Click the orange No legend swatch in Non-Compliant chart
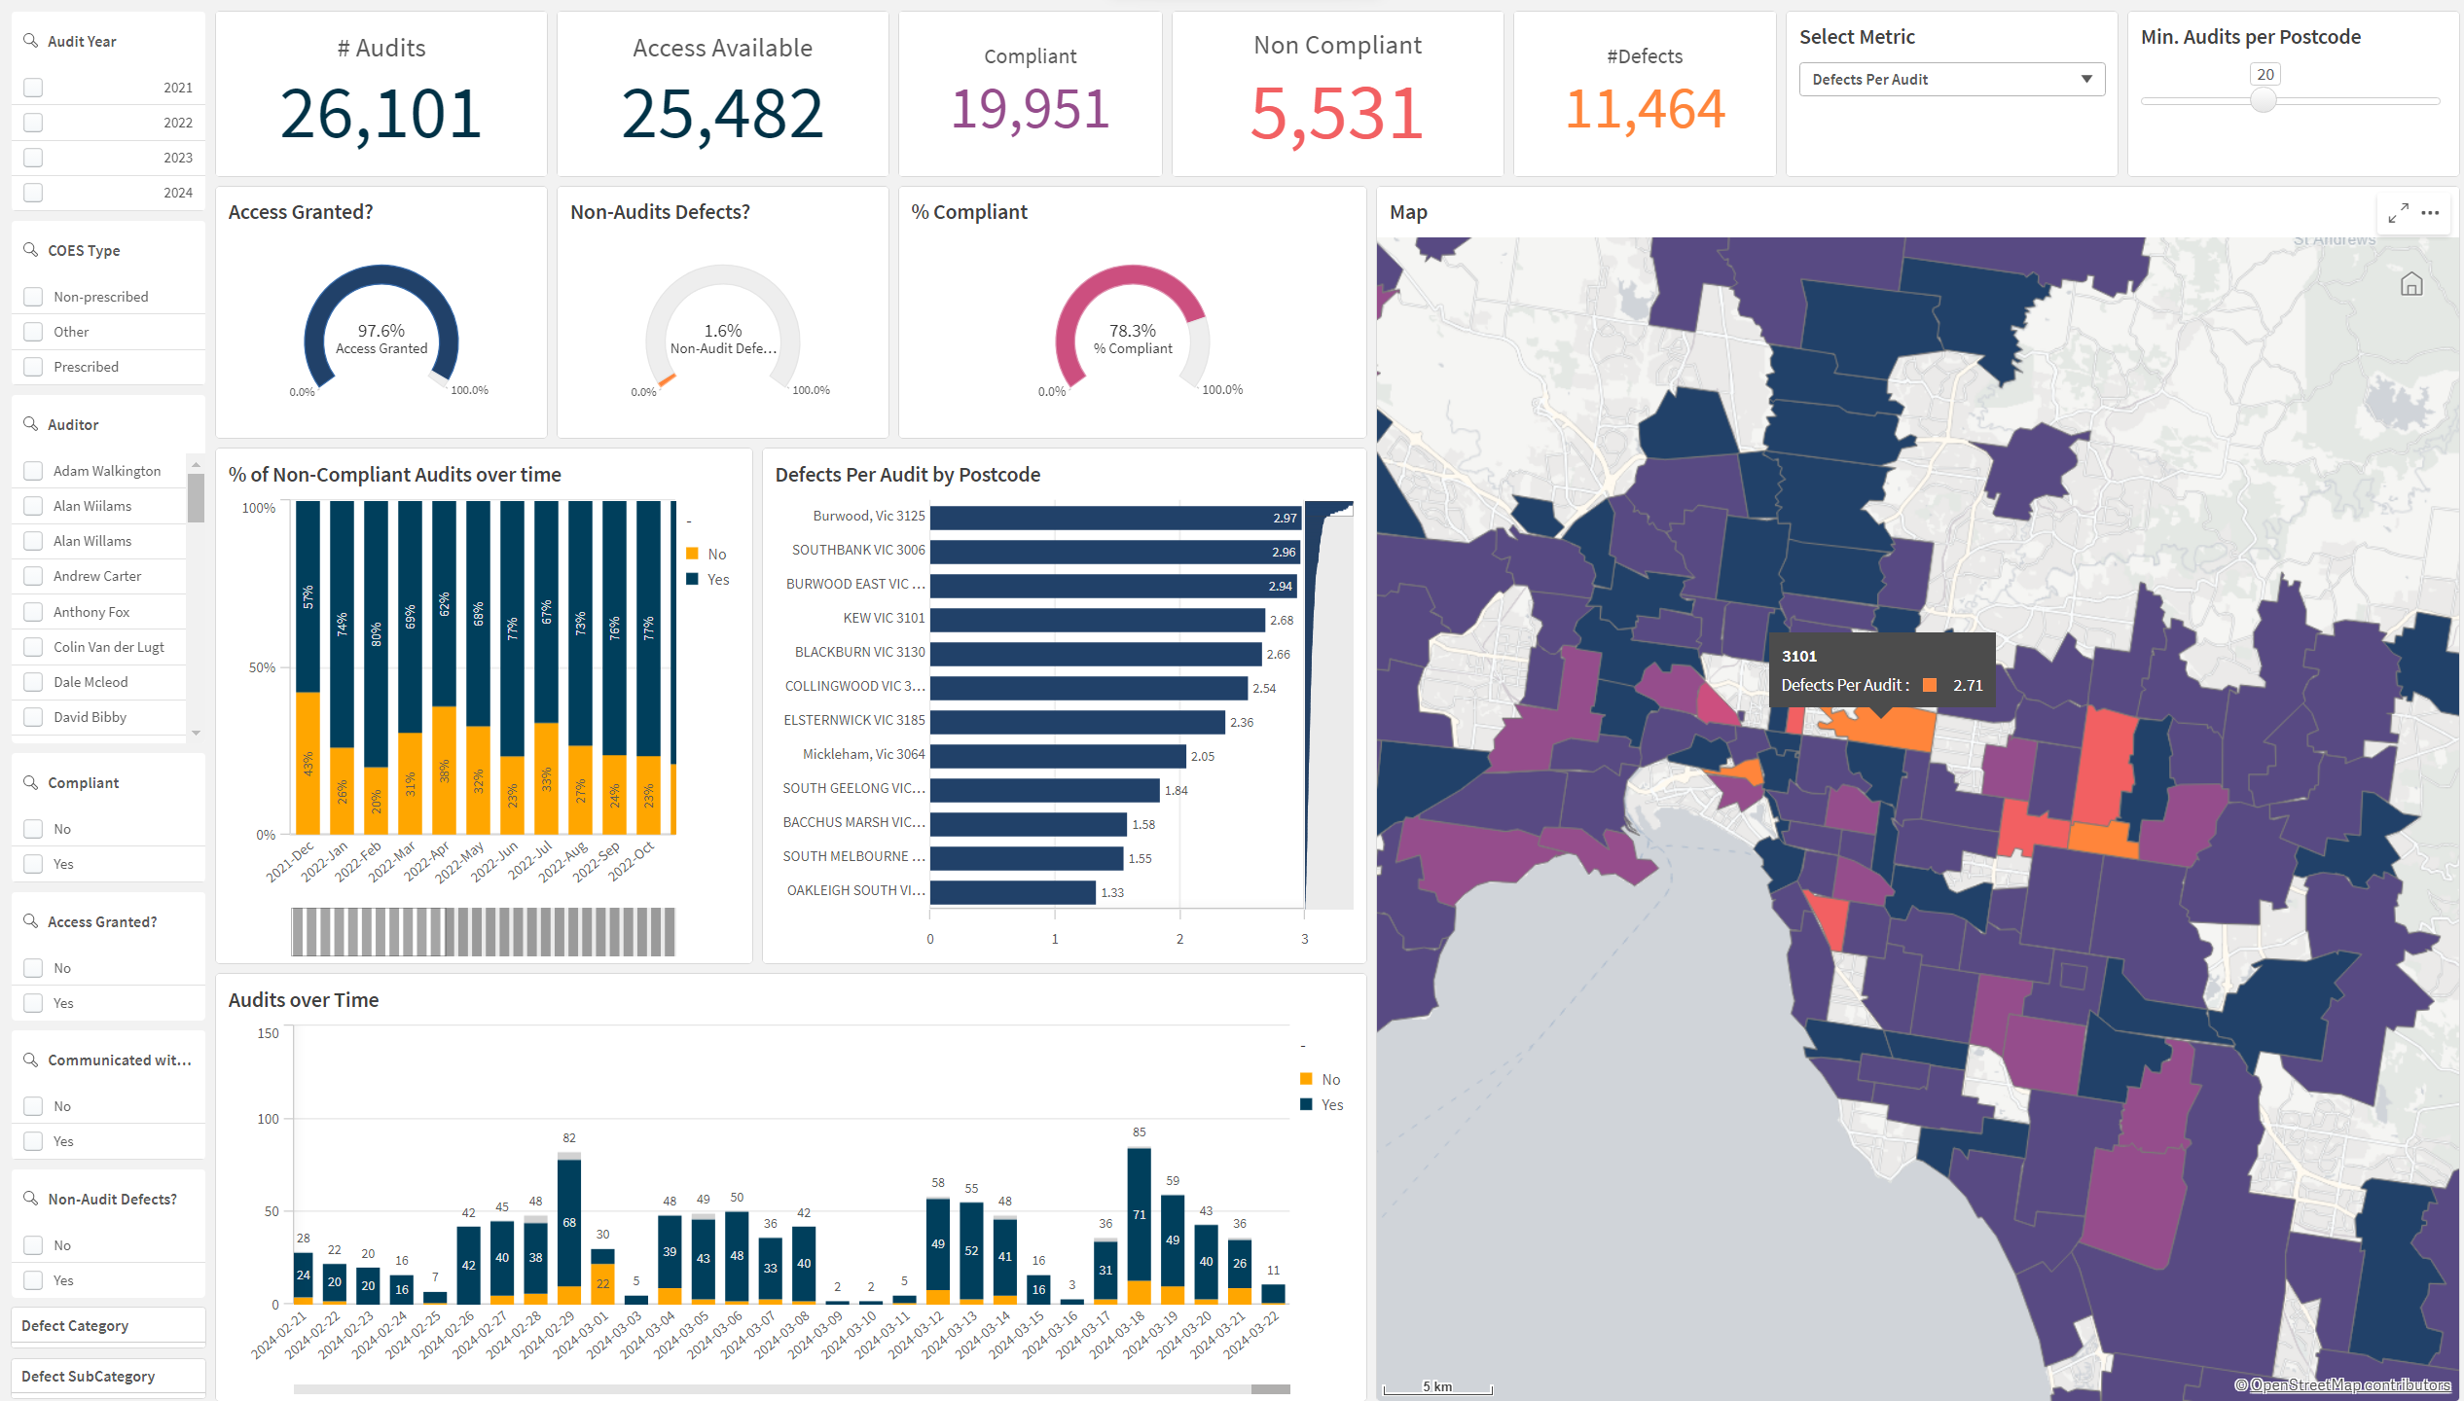 pyautogui.click(x=692, y=554)
